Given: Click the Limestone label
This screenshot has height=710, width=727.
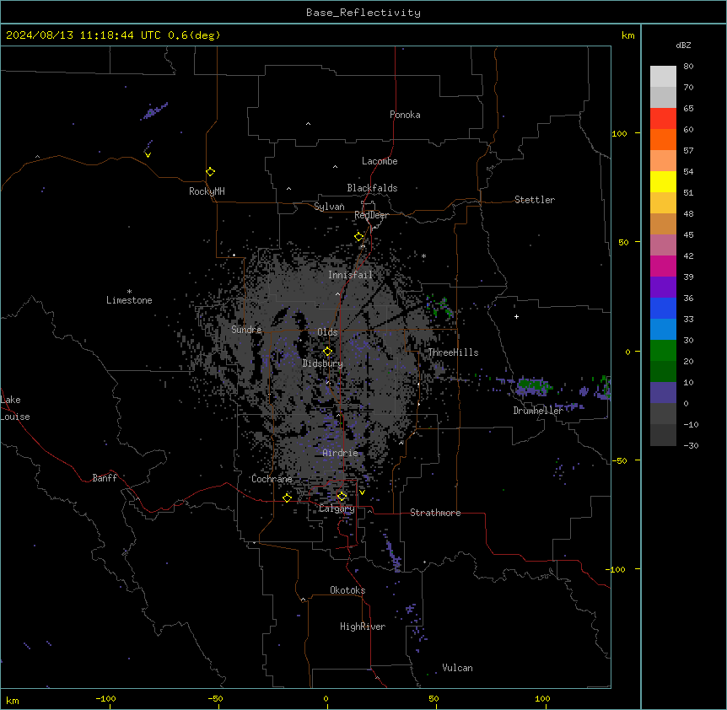Looking at the screenshot, I should pos(129,300).
